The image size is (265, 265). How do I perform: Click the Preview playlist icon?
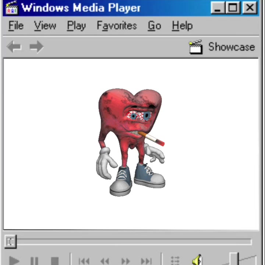click(x=175, y=261)
